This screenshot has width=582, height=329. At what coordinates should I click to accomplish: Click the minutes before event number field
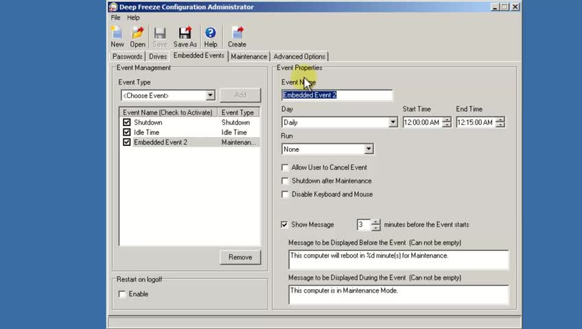(x=364, y=225)
